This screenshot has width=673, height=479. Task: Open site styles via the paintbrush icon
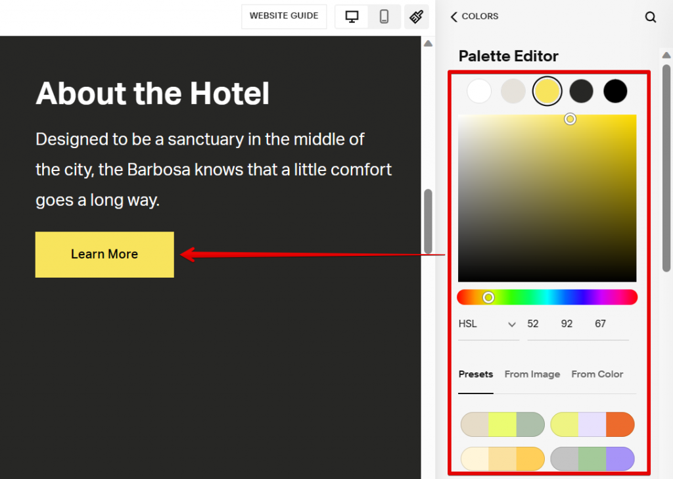pyautogui.click(x=416, y=16)
